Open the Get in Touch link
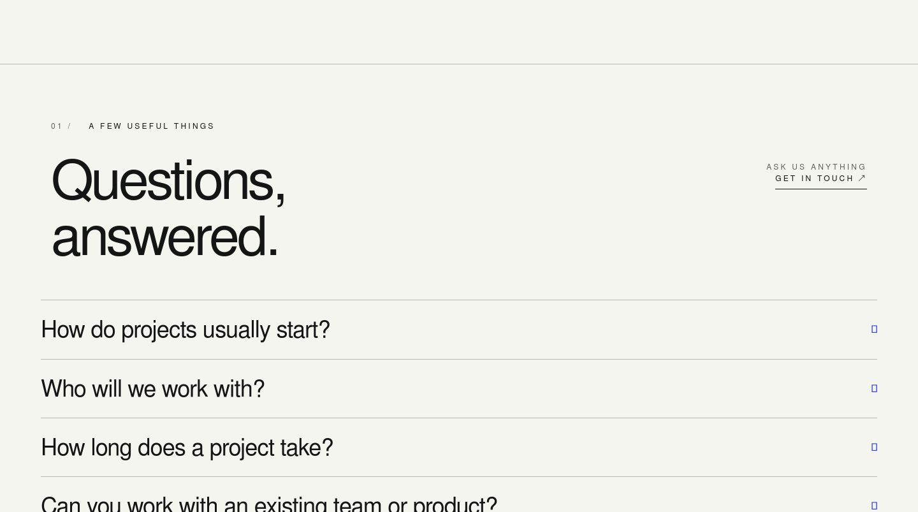Image resolution: width=918 pixels, height=512 pixels. click(x=820, y=179)
